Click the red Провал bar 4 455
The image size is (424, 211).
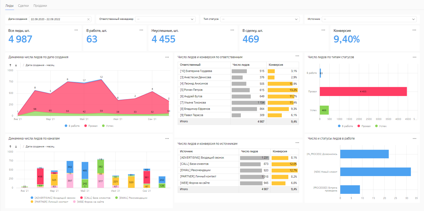point(363,92)
